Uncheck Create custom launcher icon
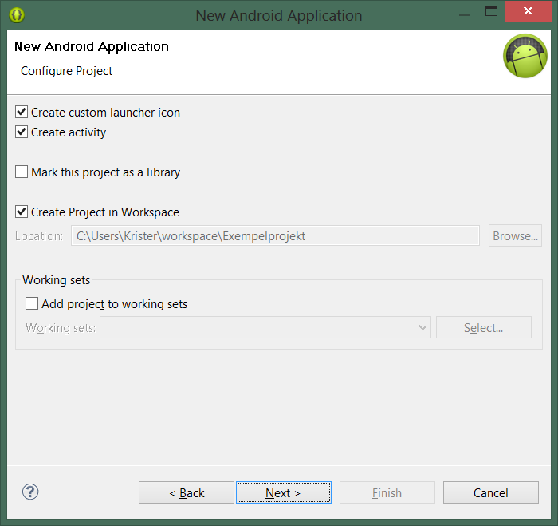 pos(22,112)
